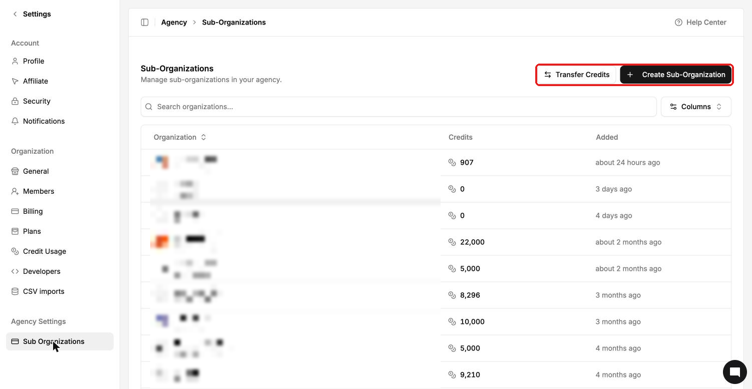This screenshot has height=389, width=752.
Task: Open Credit Usage page
Action: (x=60, y=251)
